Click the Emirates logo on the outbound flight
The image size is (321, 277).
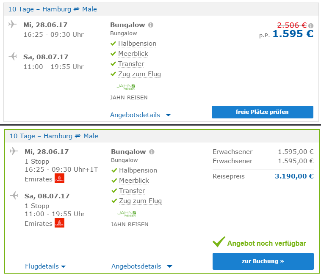click(x=59, y=178)
